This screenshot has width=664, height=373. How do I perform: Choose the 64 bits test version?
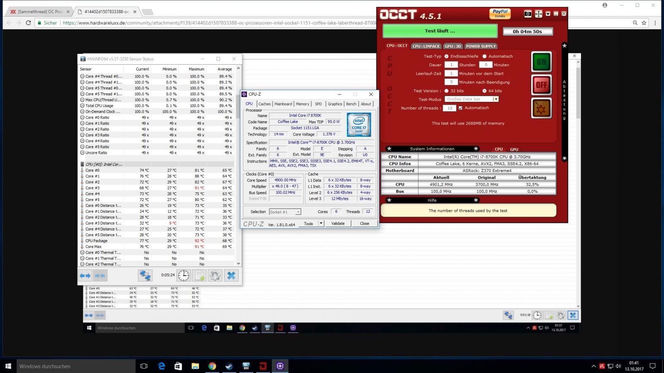pyautogui.click(x=484, y=91)
